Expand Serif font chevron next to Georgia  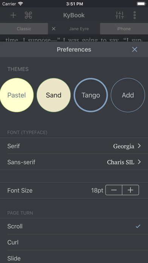point(139,146)
